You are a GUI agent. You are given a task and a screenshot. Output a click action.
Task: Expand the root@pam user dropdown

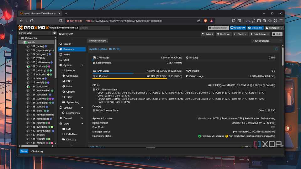[282, 28]
